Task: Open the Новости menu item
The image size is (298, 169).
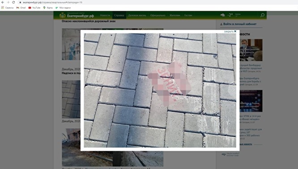Action: 105,15
